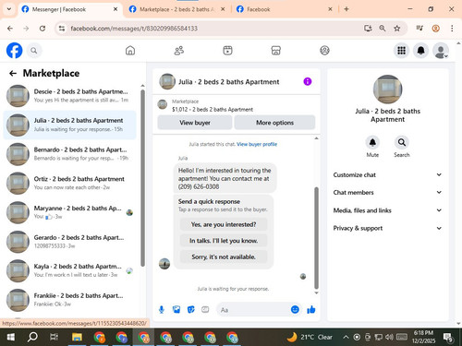This screenshot has height=346, width=462.
Task: Send a voice clip with microphone icon
Action: 162,310
